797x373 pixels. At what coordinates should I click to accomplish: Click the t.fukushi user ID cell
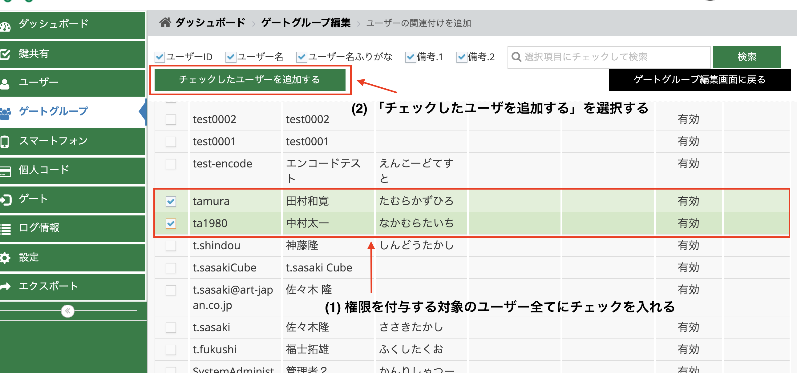click(x=235, y=350)
